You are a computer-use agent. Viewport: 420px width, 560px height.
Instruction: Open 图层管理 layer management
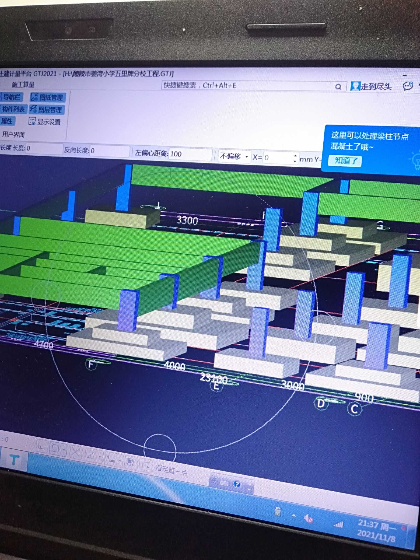47,109
